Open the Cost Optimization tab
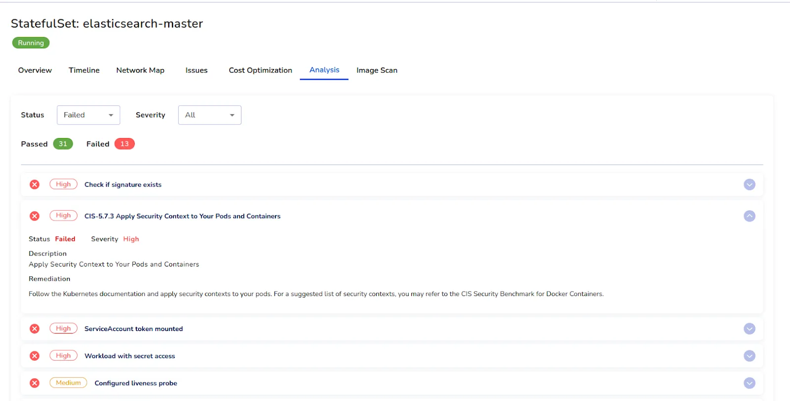790x401 pixels. [x=260, y=70]
